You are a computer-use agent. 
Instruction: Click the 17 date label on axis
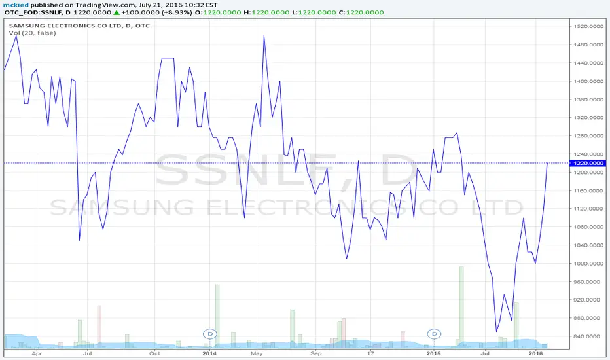pos(370,353)
